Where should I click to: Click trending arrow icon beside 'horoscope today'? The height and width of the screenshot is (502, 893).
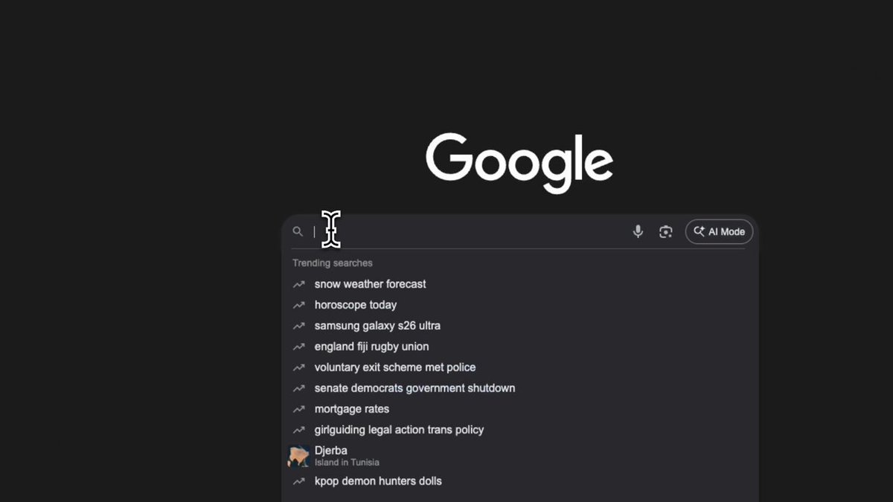point(298,305)
